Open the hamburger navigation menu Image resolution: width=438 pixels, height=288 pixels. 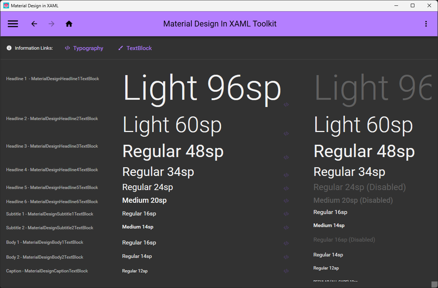tap(13, 24)
